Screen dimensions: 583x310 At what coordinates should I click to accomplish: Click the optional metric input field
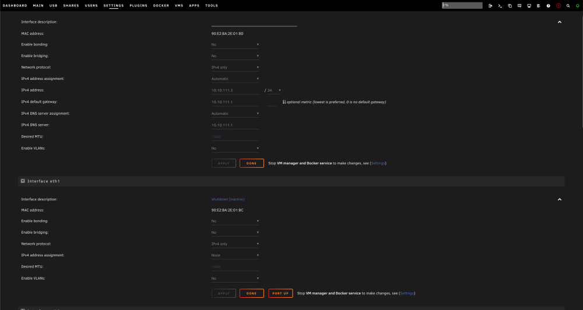click(272, 102)
